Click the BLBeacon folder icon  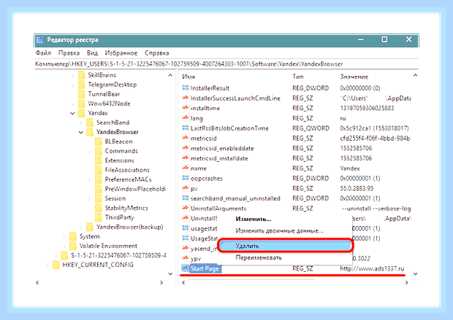[x=99, y=141]
